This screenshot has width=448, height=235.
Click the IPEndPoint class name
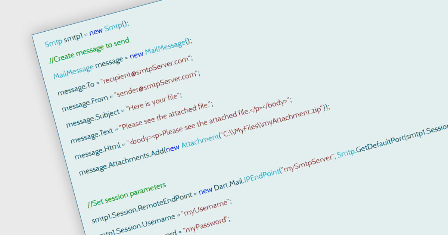coord(263,176)
